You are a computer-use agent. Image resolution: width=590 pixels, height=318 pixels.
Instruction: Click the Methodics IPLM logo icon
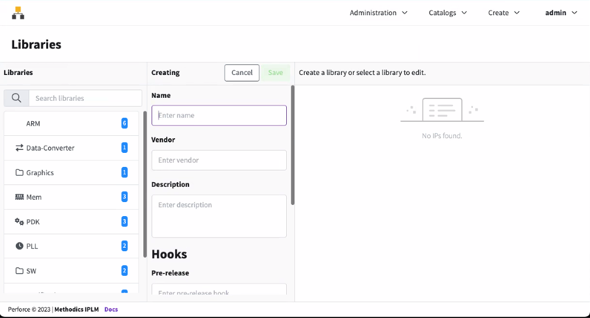18,13
